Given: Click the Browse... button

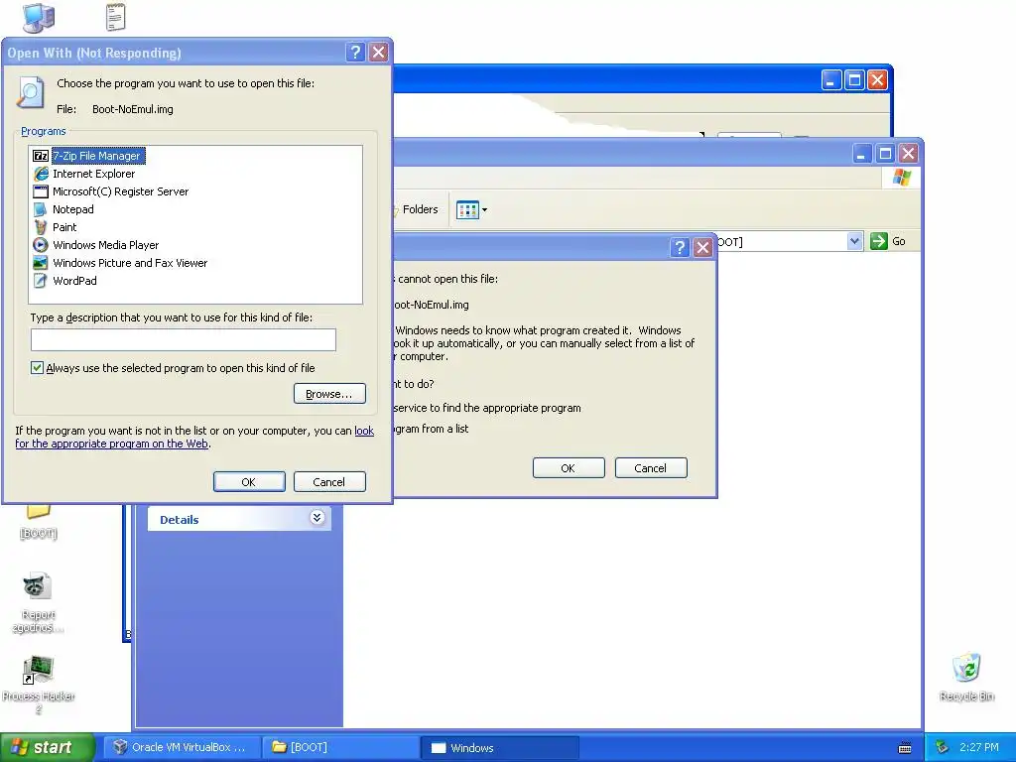Looking at the screenshot, I should (329, 393).
